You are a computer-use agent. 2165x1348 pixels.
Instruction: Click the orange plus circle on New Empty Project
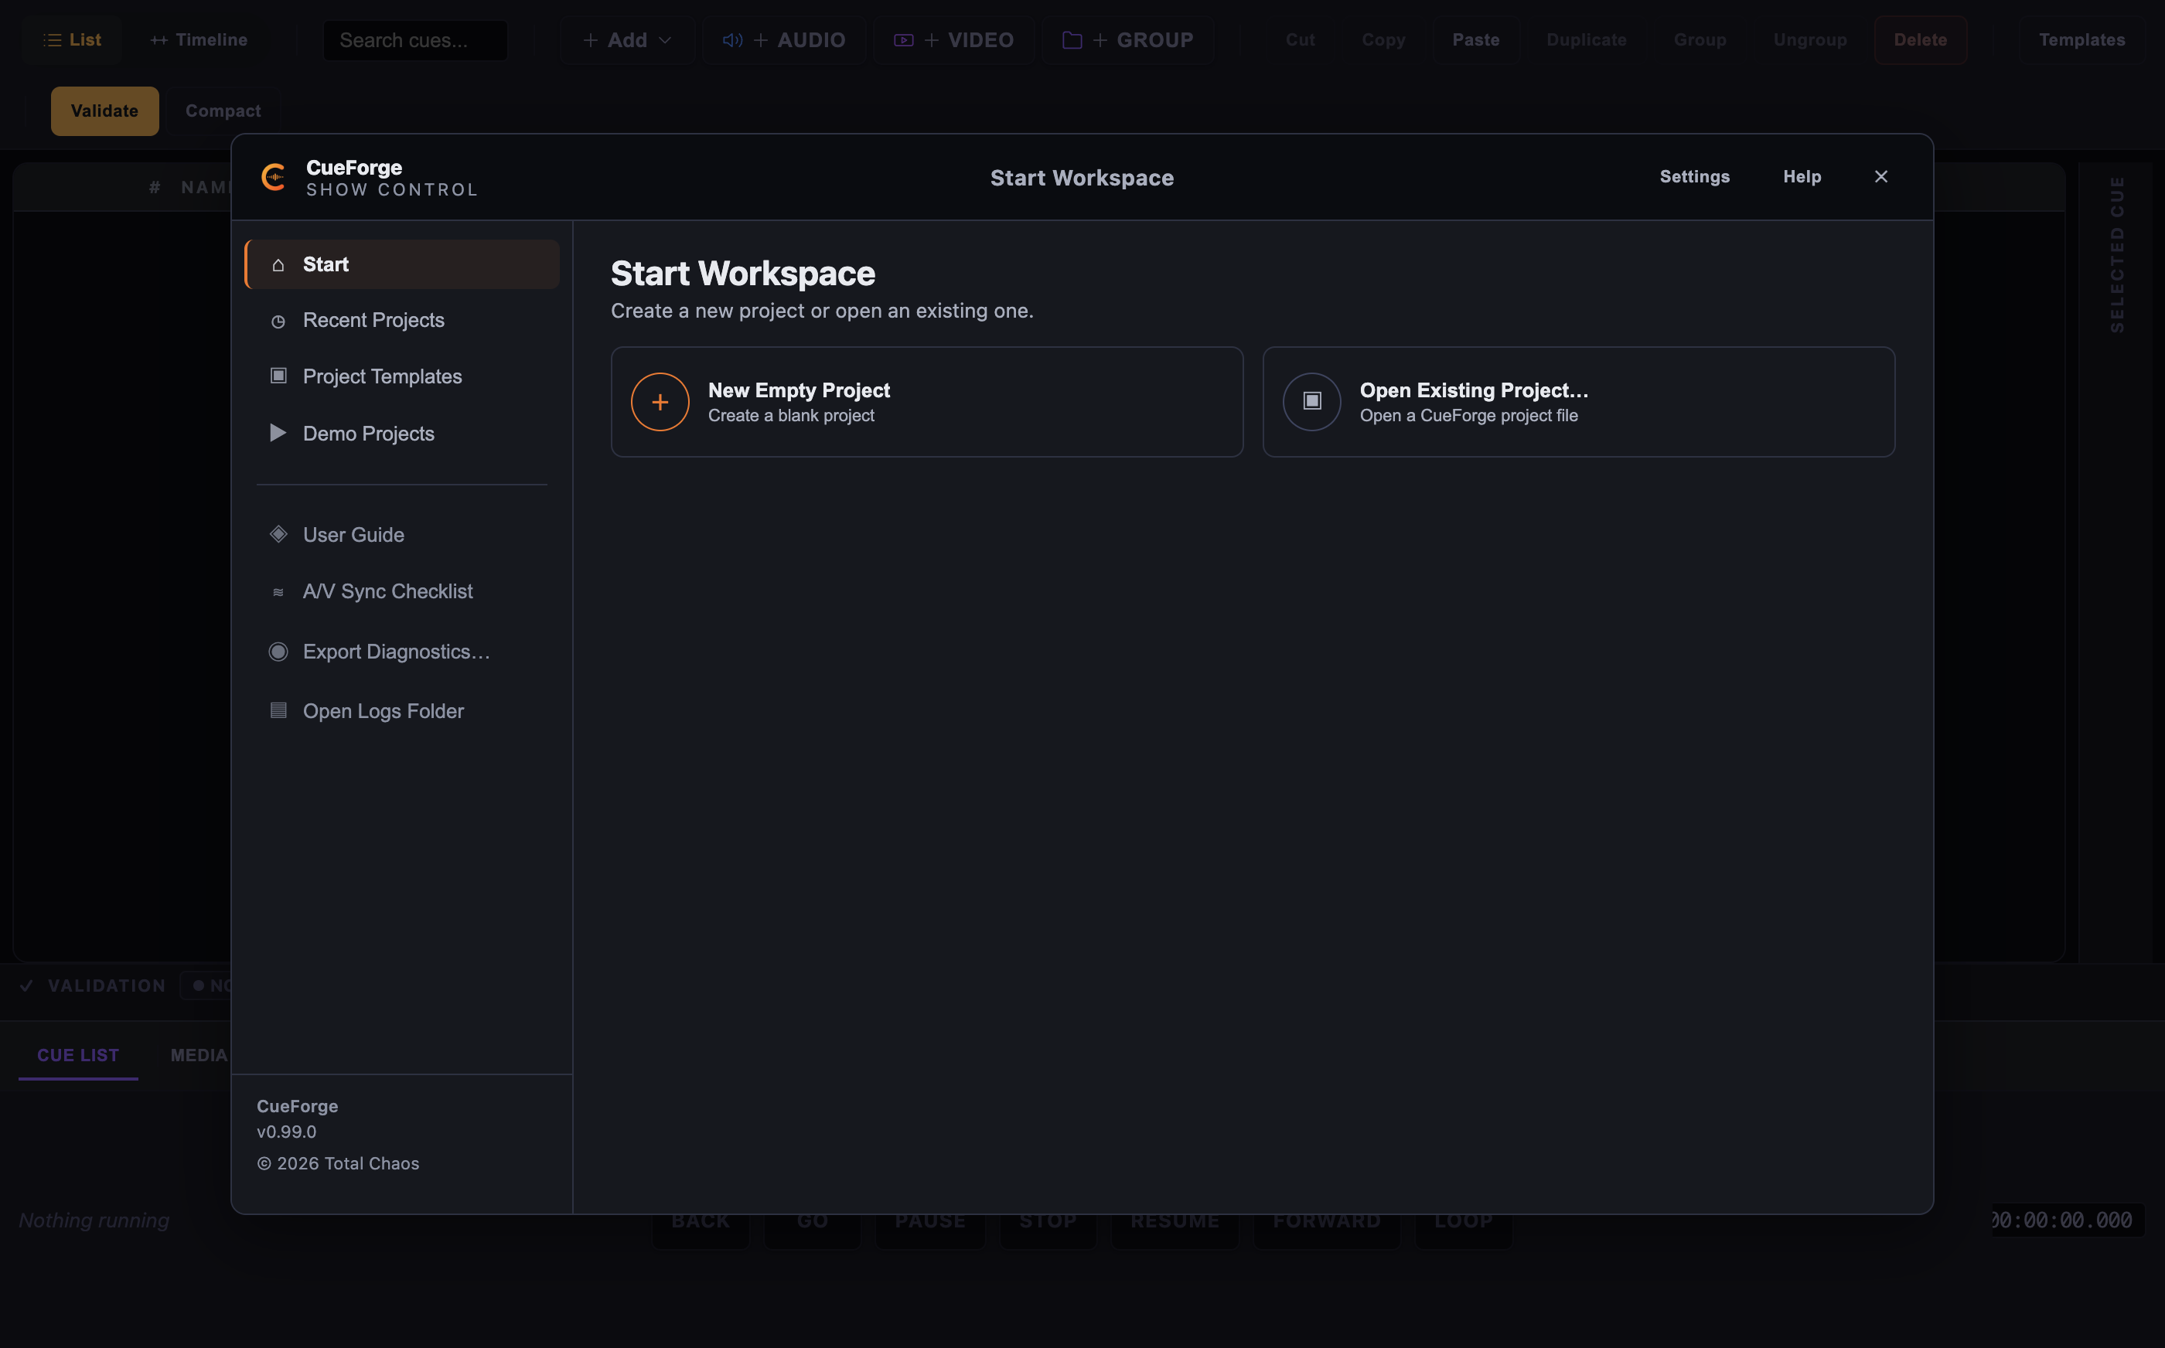[660, 402]
